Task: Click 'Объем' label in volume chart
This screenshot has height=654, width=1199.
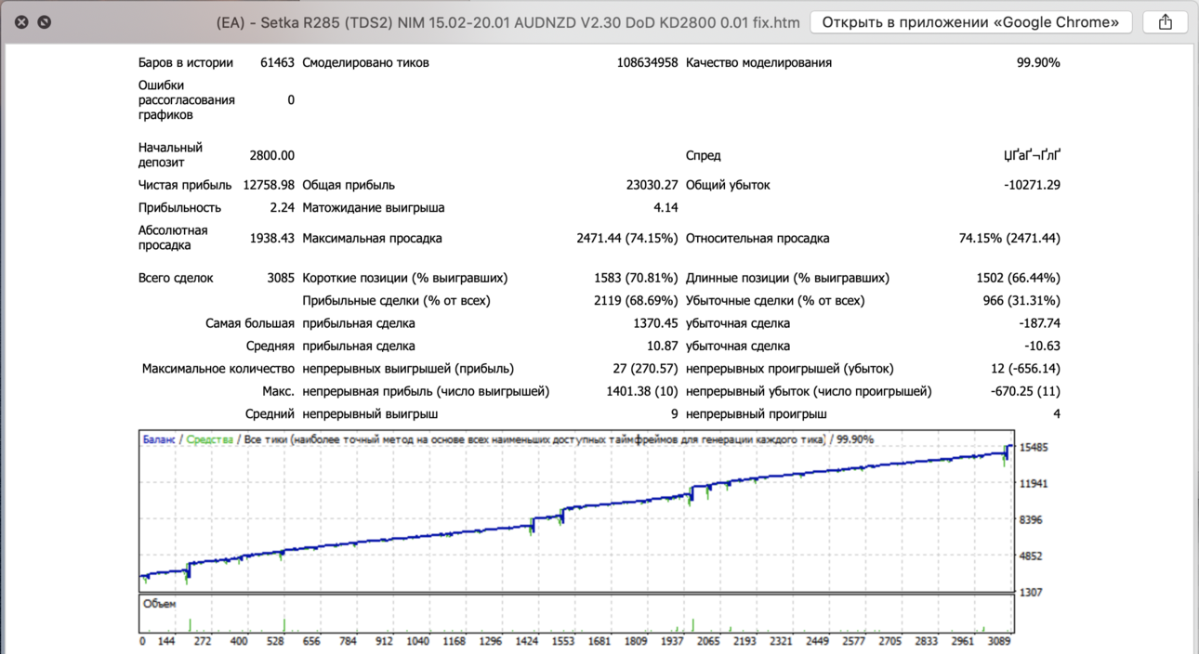Action: pos(160,604)
